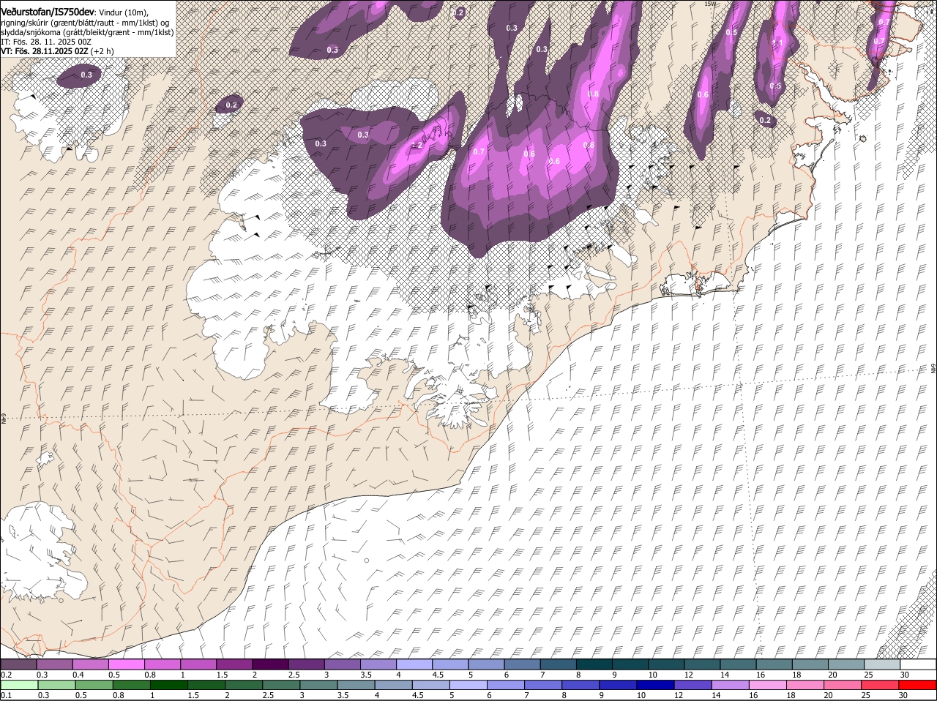Image resolution: width=937 pixels, height=701 pixels.
Task: Select the 5 swatch in the lower rain legend
Action: tap(468, 685)
